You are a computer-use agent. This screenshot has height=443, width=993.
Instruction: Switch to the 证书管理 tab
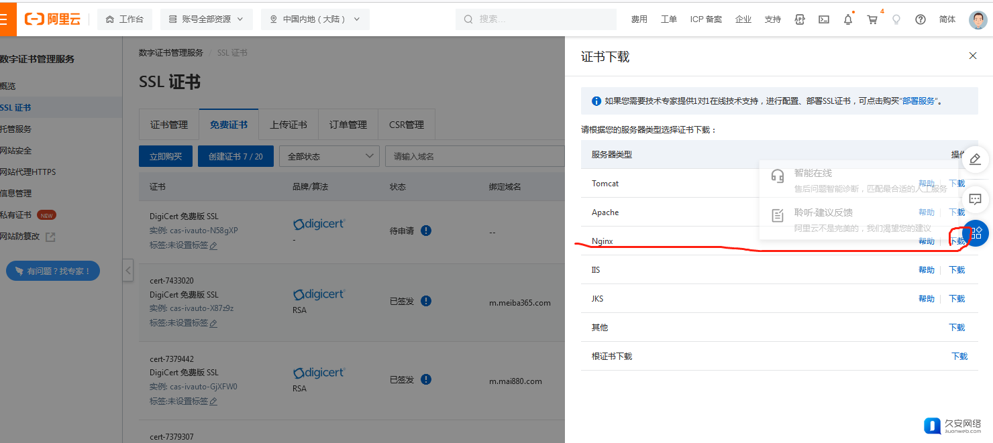click(169, 125)
